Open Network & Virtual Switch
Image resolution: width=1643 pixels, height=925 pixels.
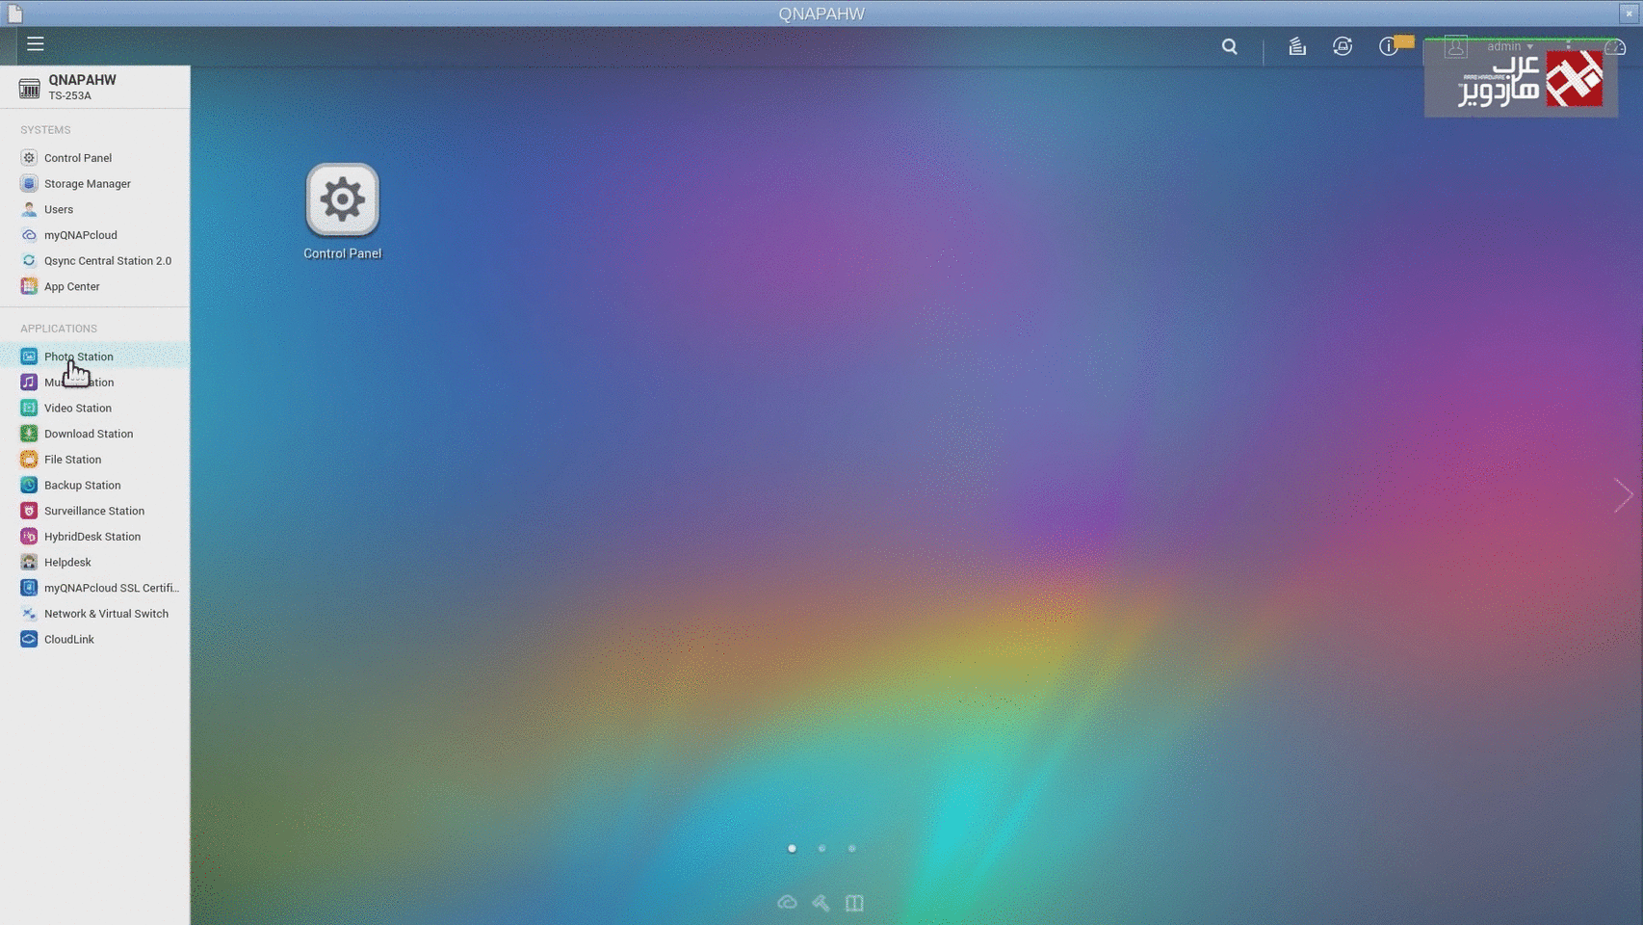[x=94, y=614]
